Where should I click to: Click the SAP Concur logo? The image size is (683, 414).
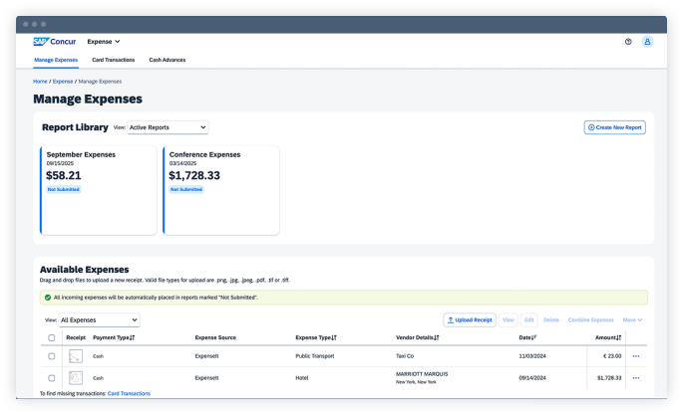[55, 42]
